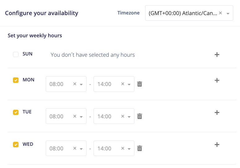The width and height of the screenshot is (240, 168).
Task: Disable the WED availability checkbox
Action: coord(16,144)
